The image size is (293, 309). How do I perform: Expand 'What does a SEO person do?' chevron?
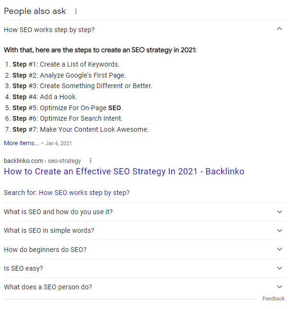(x=280, y=287)
